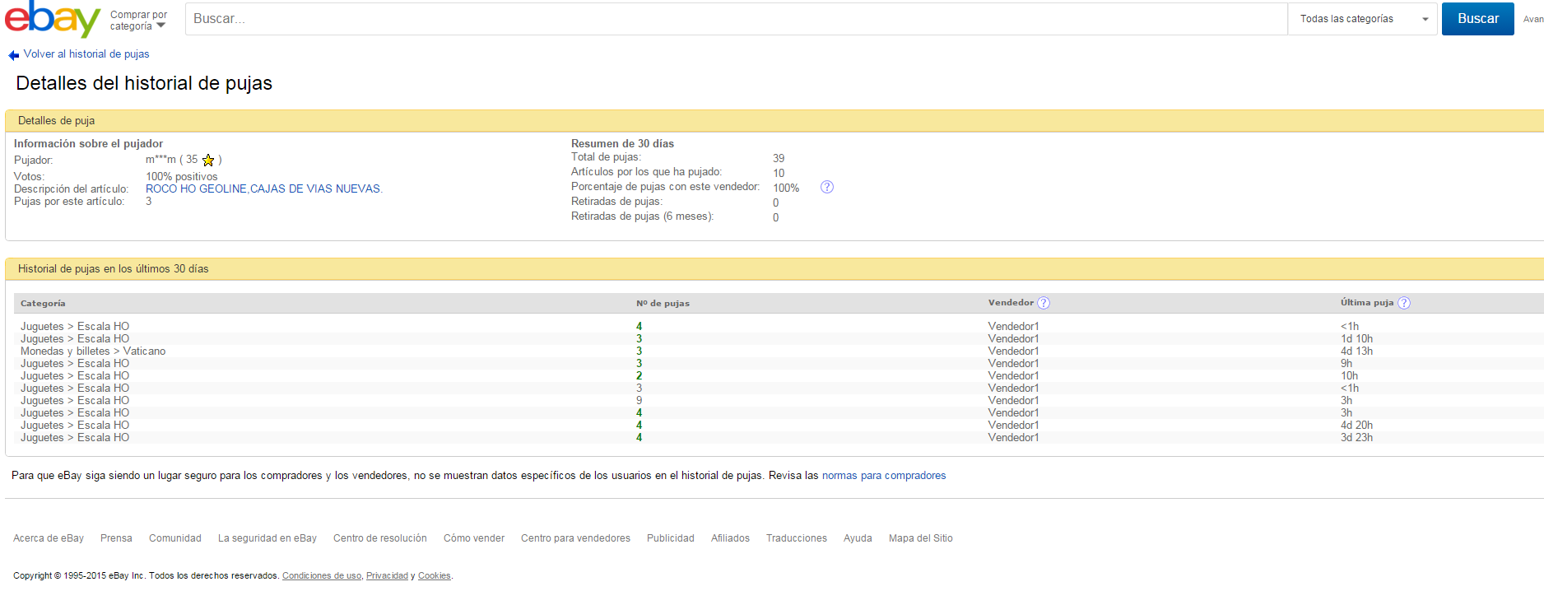The height and width of the screenshot is (605, 1544).
Task: Open ROCO HO GEOLINE item description link
Action: (x=264, y=188)
